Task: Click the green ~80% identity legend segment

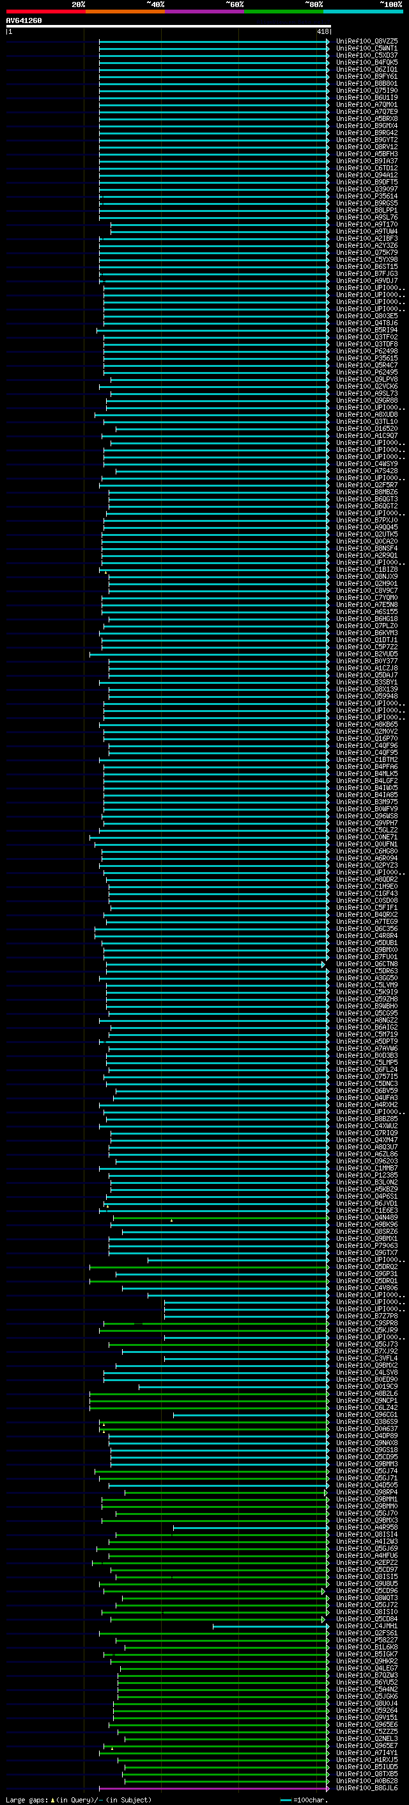Action: [x=284, y=12]
